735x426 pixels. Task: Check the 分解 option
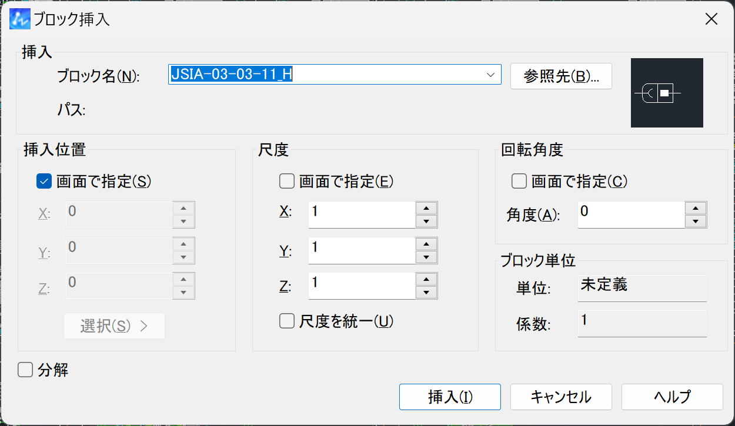25,370
